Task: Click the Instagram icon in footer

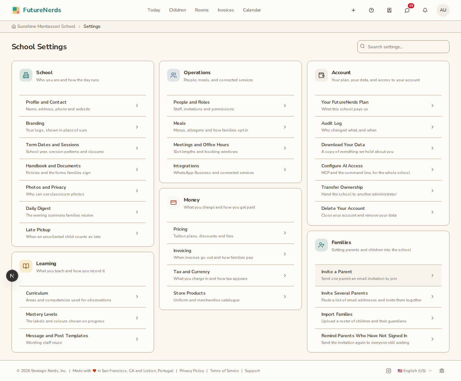Action: click(x=389, y=371)
